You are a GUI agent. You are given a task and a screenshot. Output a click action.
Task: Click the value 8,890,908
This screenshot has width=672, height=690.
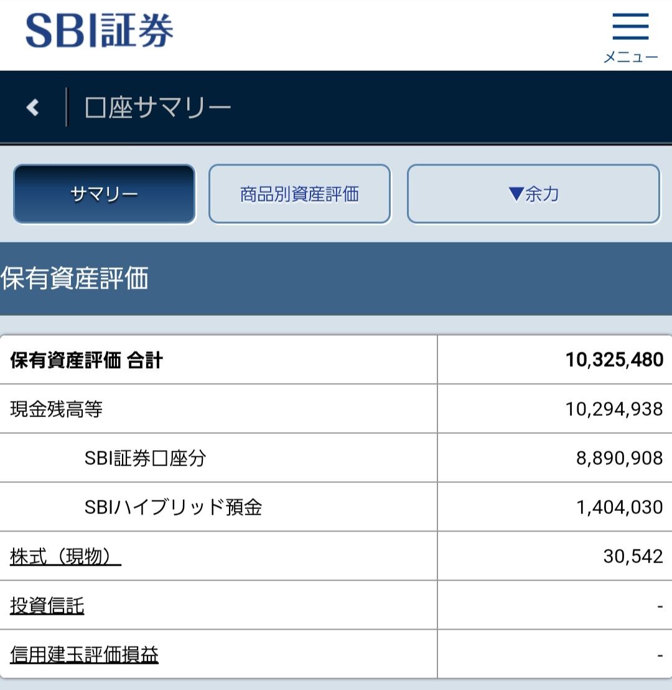[x=620, y=459]
